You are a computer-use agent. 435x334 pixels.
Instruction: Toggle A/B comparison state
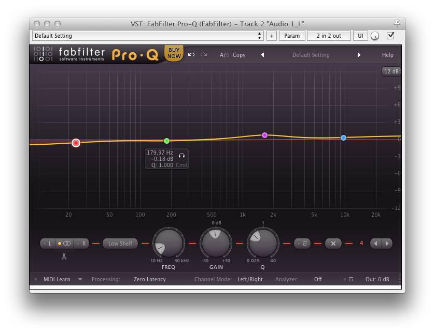tap(224, 55)
